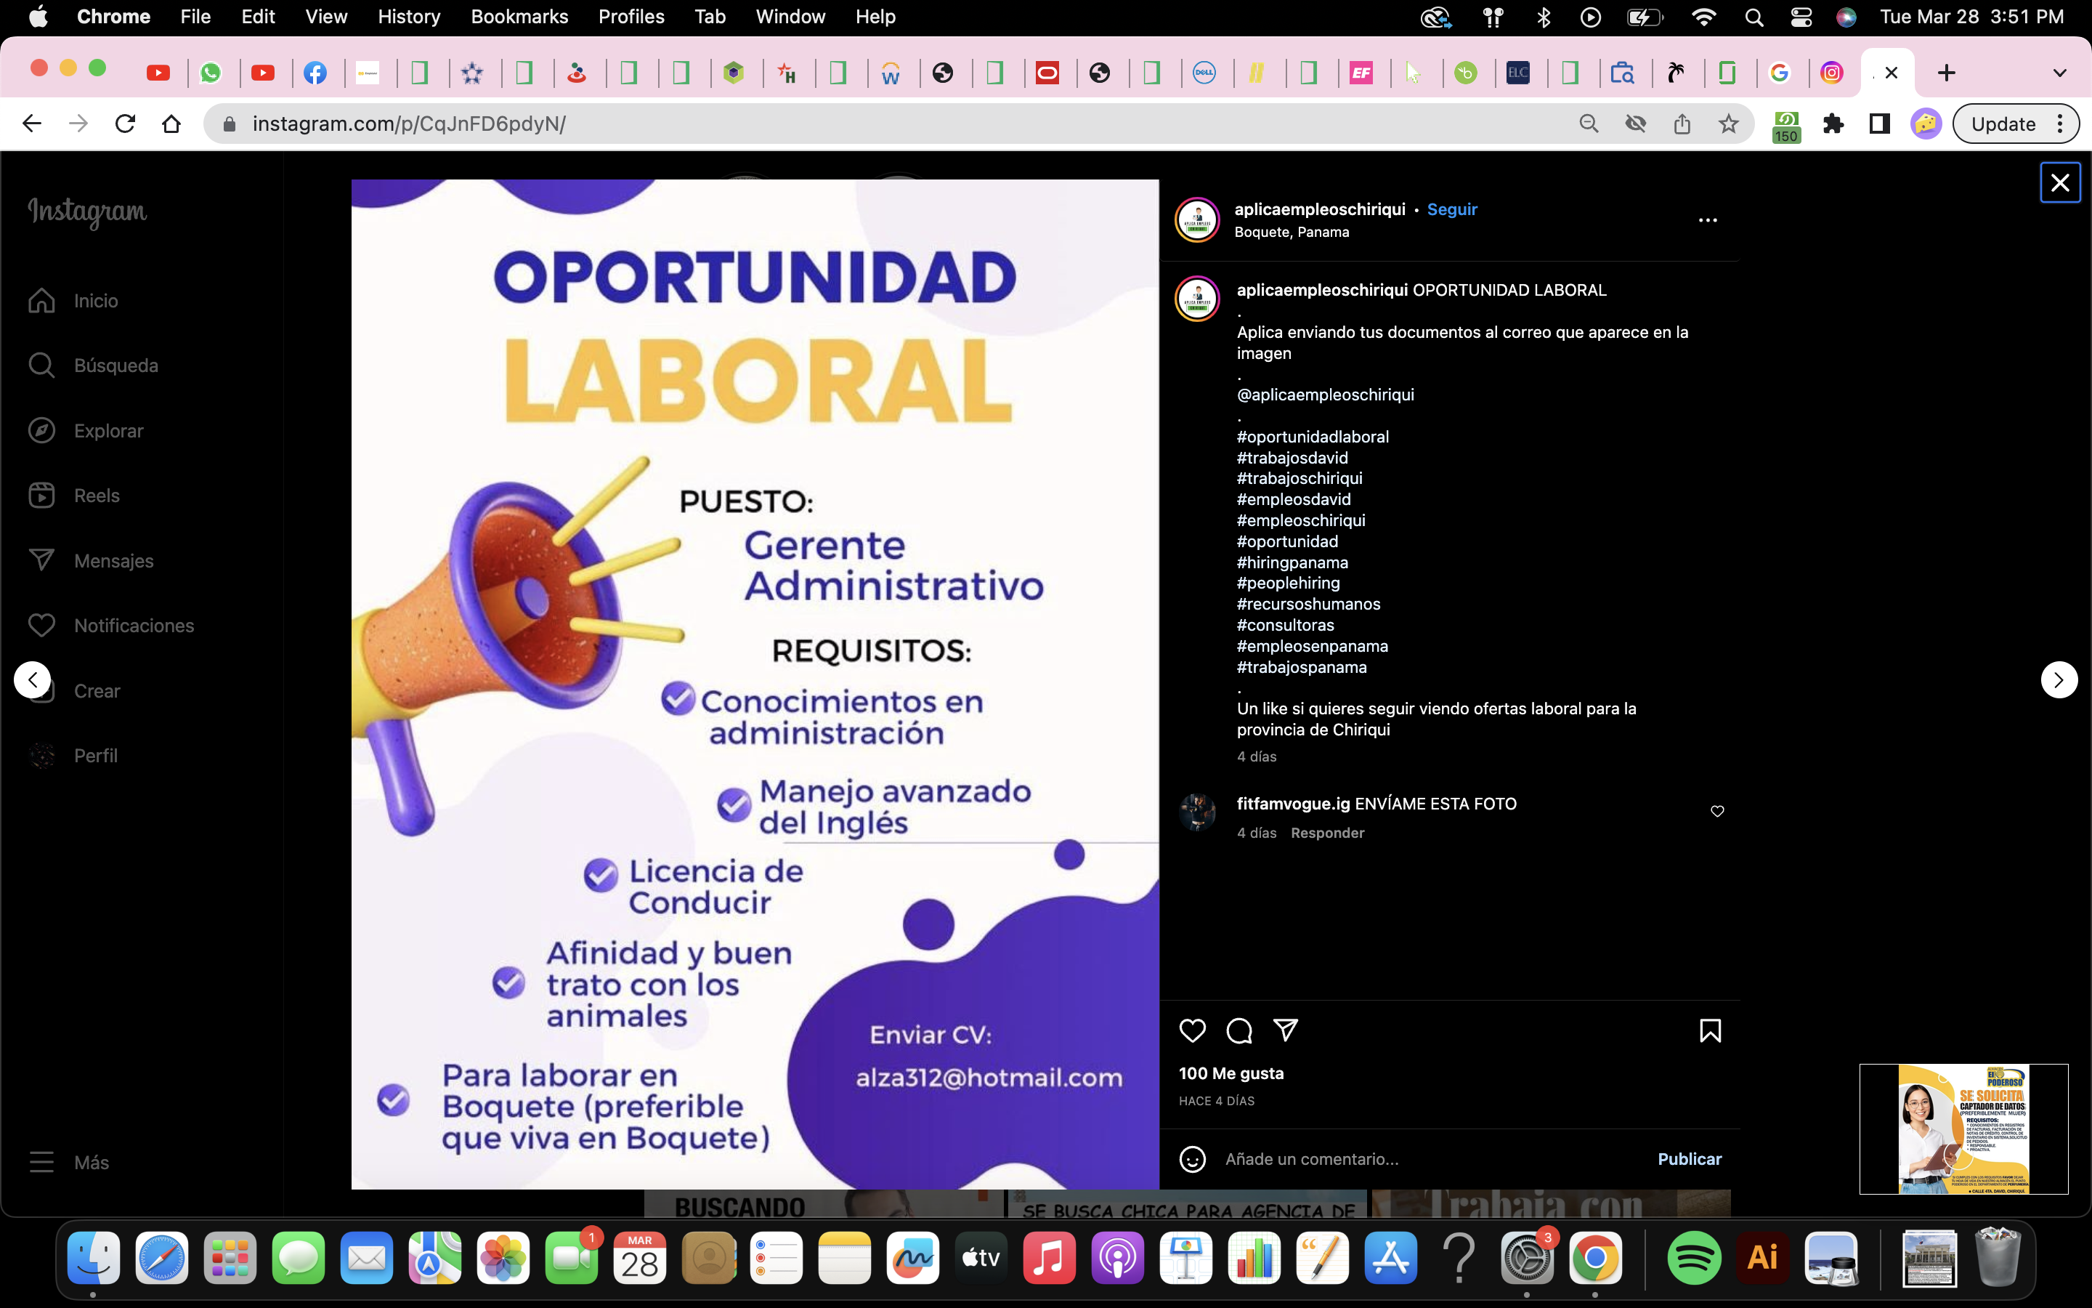The height and width of the screenshot is (1308, 2092).
Task: Open the History menu
Action: point(409,17)
